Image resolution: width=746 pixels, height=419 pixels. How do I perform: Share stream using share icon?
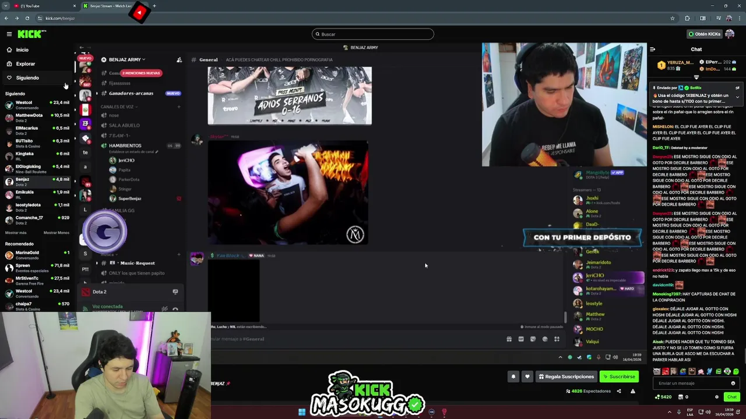coord(619,391)
